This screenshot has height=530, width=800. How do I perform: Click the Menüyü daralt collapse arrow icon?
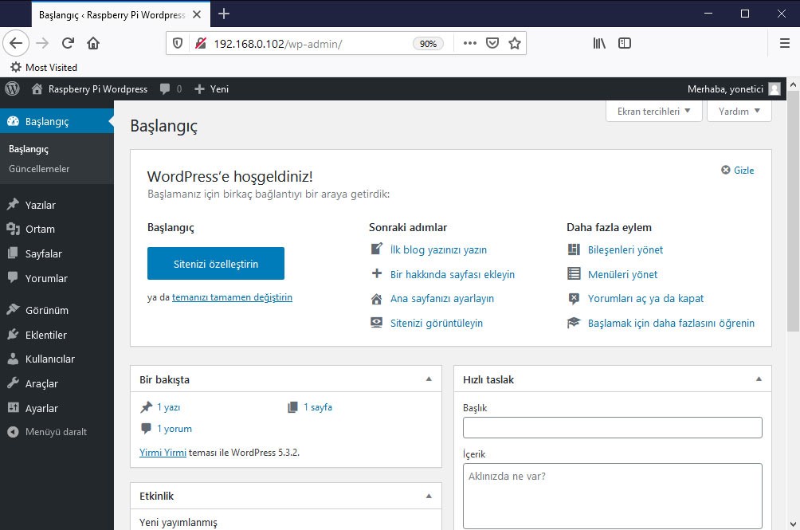13,432
